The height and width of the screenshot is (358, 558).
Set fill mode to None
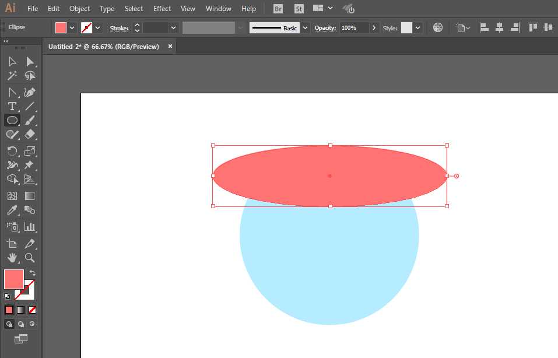click(33, 310)
